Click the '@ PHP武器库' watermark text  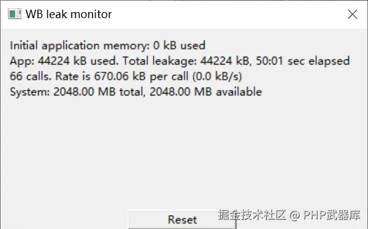click(x=325, y=215)
